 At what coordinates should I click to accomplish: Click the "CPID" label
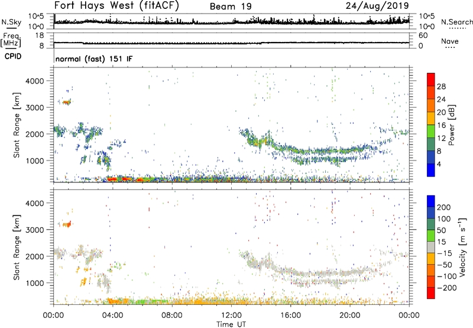[13, 56]
